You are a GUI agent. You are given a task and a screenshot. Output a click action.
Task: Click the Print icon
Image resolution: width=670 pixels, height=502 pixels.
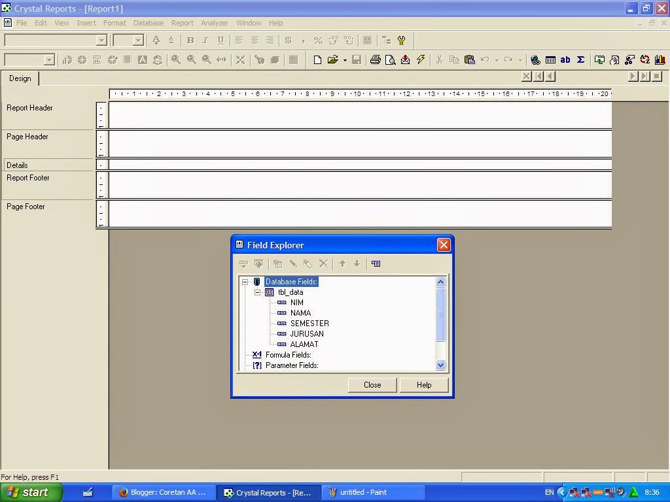[375, 59]
